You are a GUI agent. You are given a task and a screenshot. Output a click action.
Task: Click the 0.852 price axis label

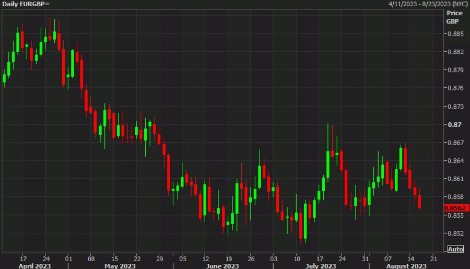tap(455, 233)
